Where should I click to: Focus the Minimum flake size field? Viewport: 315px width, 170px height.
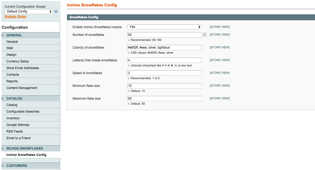coord(164,86)
